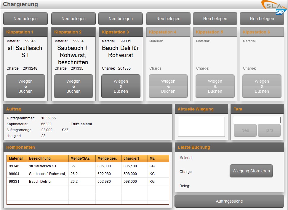
Task: Click the SAP logo icon
Action: [x=281, y=12]
